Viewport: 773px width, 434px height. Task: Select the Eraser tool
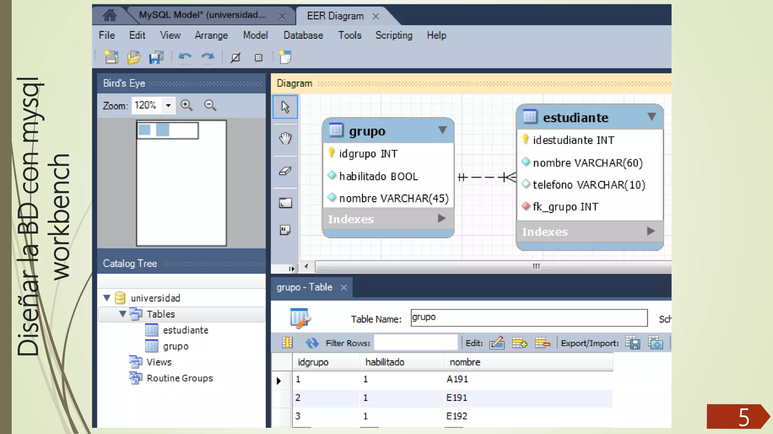[285, 171]
